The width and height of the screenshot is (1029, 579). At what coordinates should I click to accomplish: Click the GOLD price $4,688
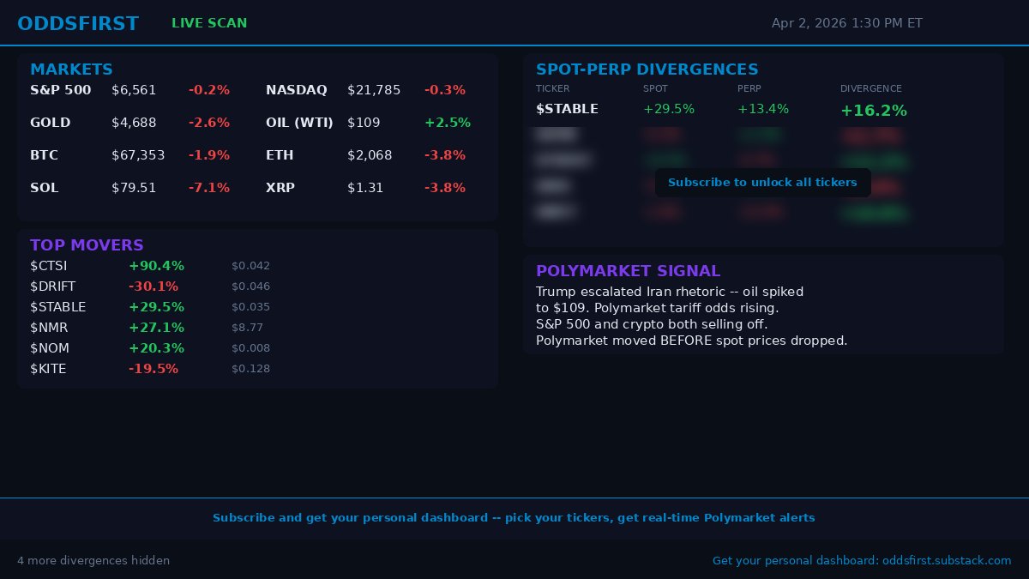coord(134,123)
